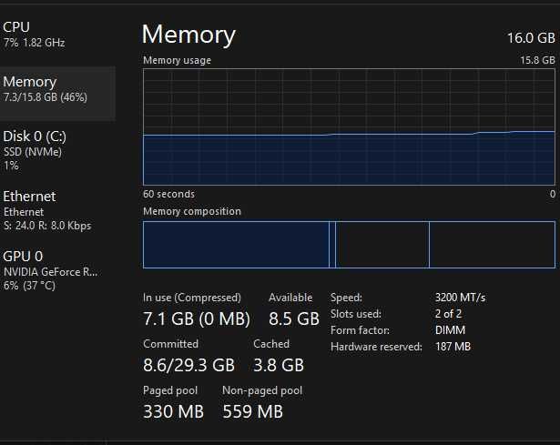Click the 16.0 GB total memory label

click(531, 38)
